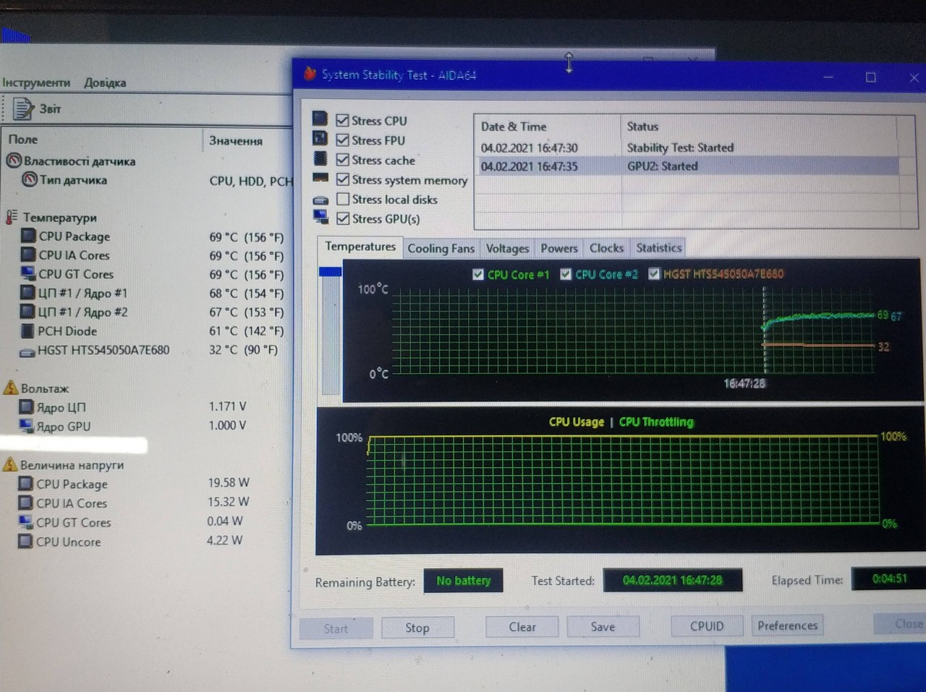Toggle CPU Core #1 graph checkbox
Viewport: 926px width, 692px height.
coord(477,275)
